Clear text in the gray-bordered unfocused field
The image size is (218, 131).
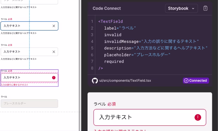click(x=54, y=52)
